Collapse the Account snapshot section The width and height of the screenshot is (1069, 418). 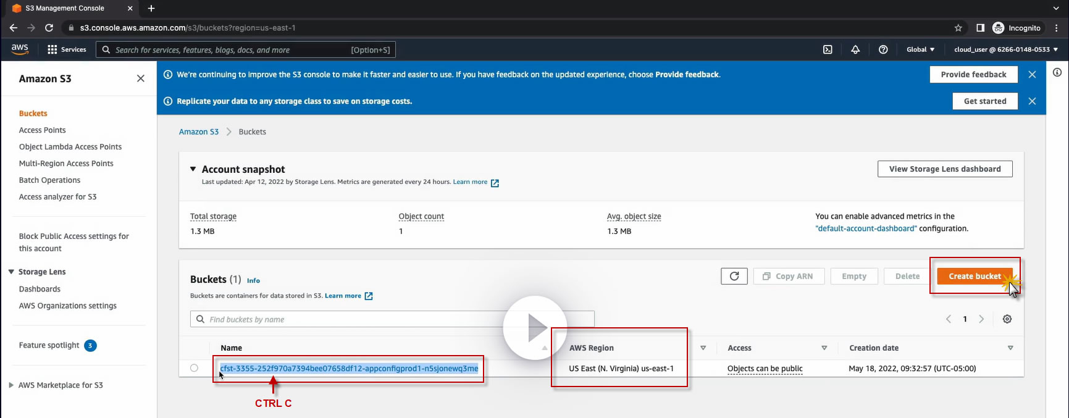(193, 169)
